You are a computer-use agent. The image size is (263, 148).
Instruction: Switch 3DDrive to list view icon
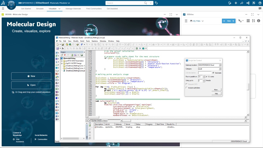(x=248, y=21)
